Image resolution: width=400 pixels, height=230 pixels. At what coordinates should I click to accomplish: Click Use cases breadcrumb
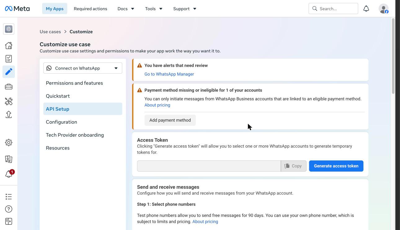50,32
